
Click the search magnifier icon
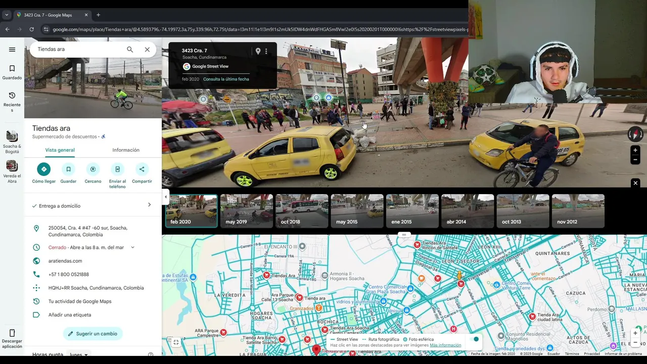(130, 50)
